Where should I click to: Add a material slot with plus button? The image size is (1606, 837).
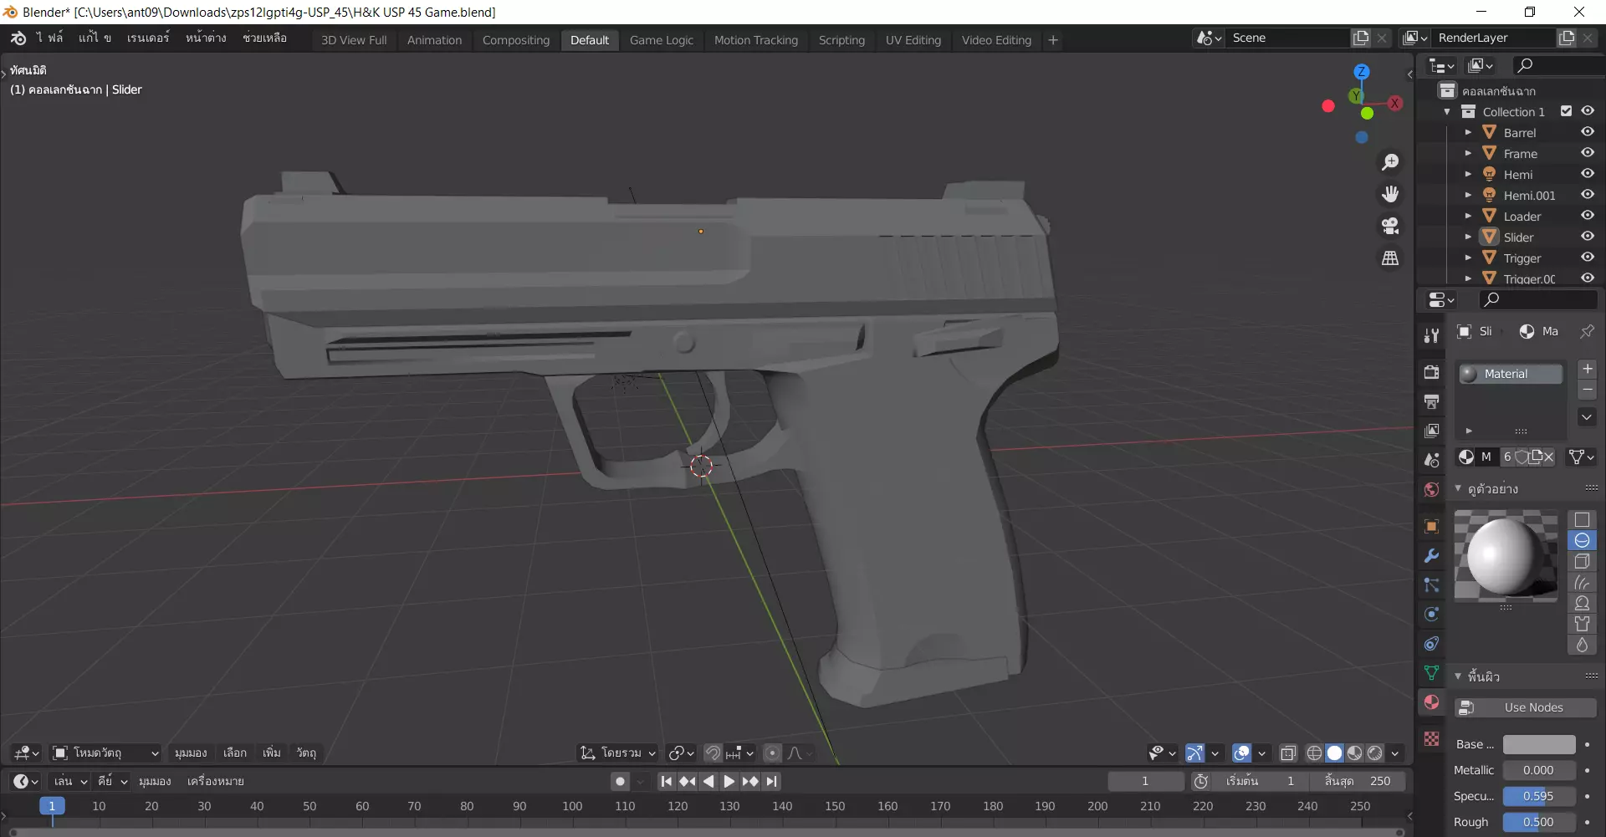pyautogui.click(x=1587, y=369)
